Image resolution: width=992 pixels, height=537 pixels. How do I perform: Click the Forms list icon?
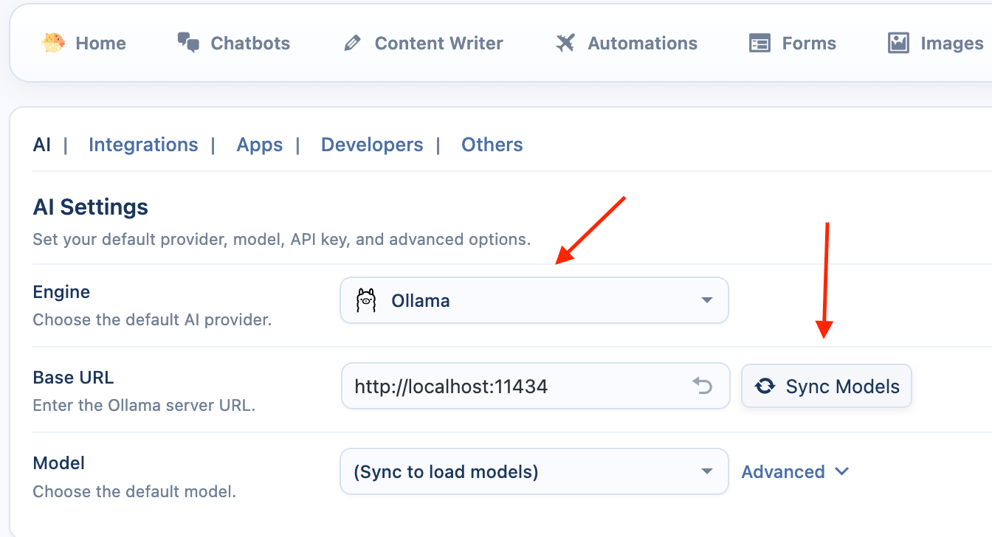(x=759, y=44)
